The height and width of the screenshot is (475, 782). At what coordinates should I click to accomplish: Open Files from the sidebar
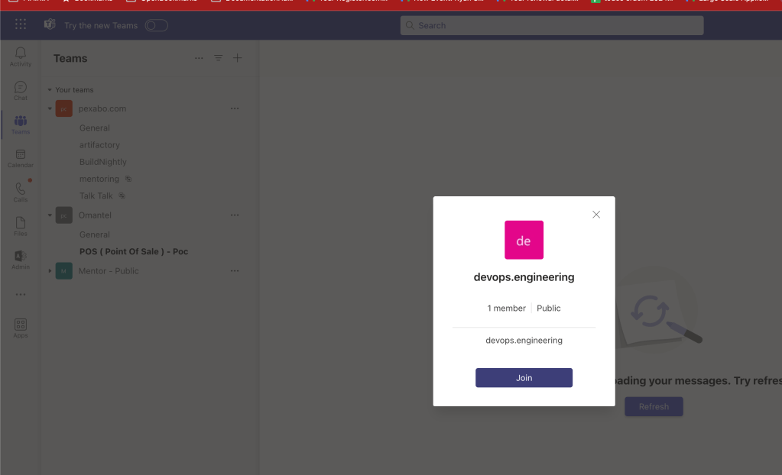pos(21,226)
